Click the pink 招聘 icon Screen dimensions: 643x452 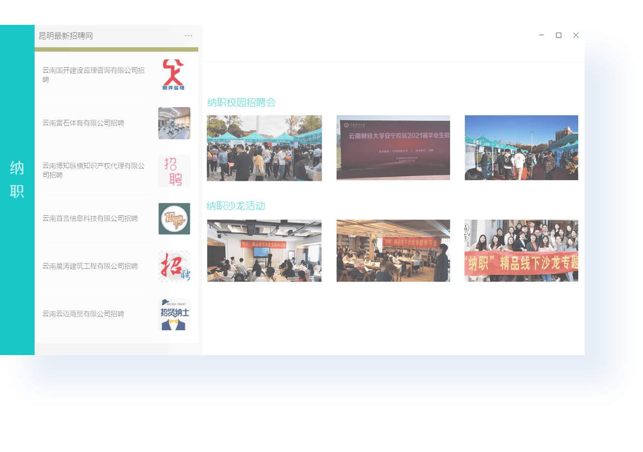click(174, 171)
